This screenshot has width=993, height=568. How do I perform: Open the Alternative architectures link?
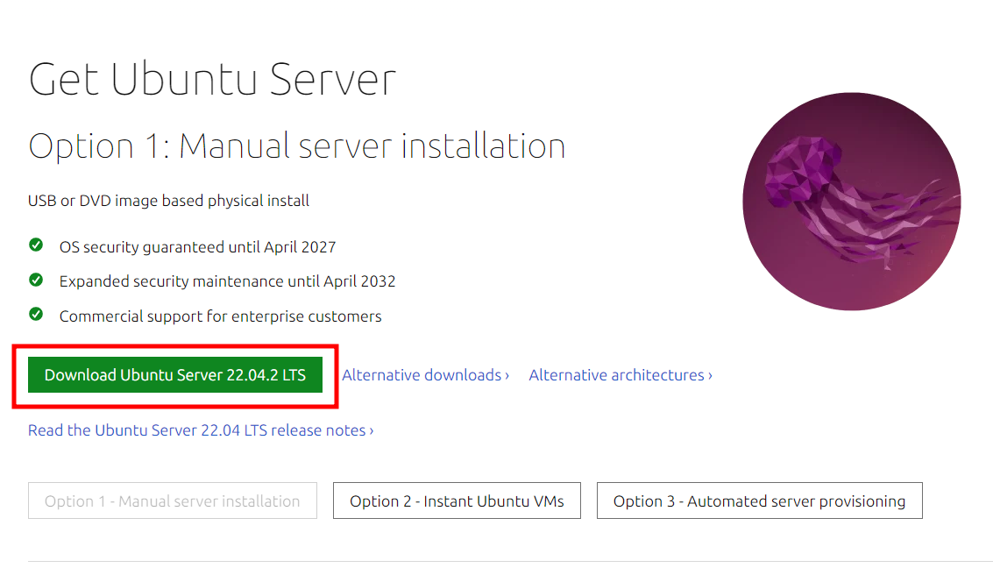pyautogui.click(x=621, y=375)
